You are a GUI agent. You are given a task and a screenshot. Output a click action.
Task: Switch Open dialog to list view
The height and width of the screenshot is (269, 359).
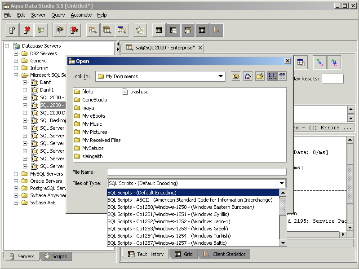tap(272, 76)
